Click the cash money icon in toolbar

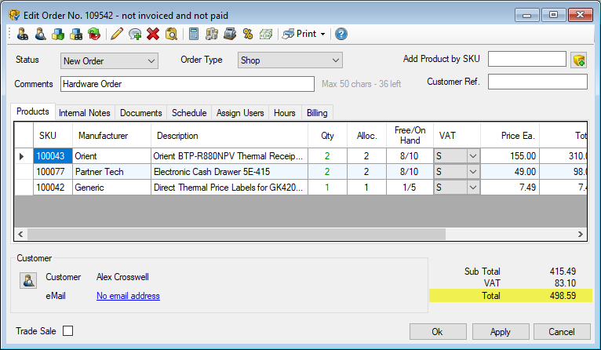tap(266, 34)
